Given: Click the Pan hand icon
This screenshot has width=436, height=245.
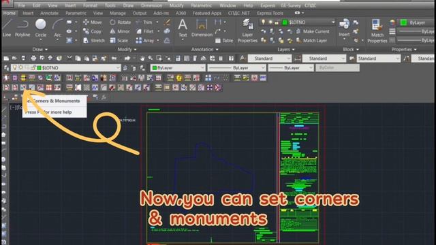Looking at the screenshot, I should [142, 59].
